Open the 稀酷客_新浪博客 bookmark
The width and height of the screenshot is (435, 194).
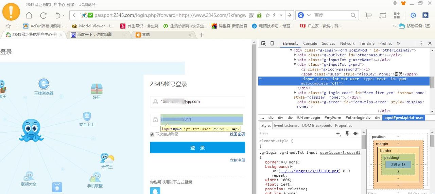229,26
